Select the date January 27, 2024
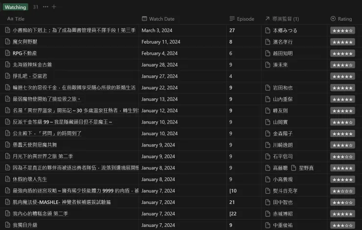This screenshot has width=362, height=230. [x=159, y=76]
